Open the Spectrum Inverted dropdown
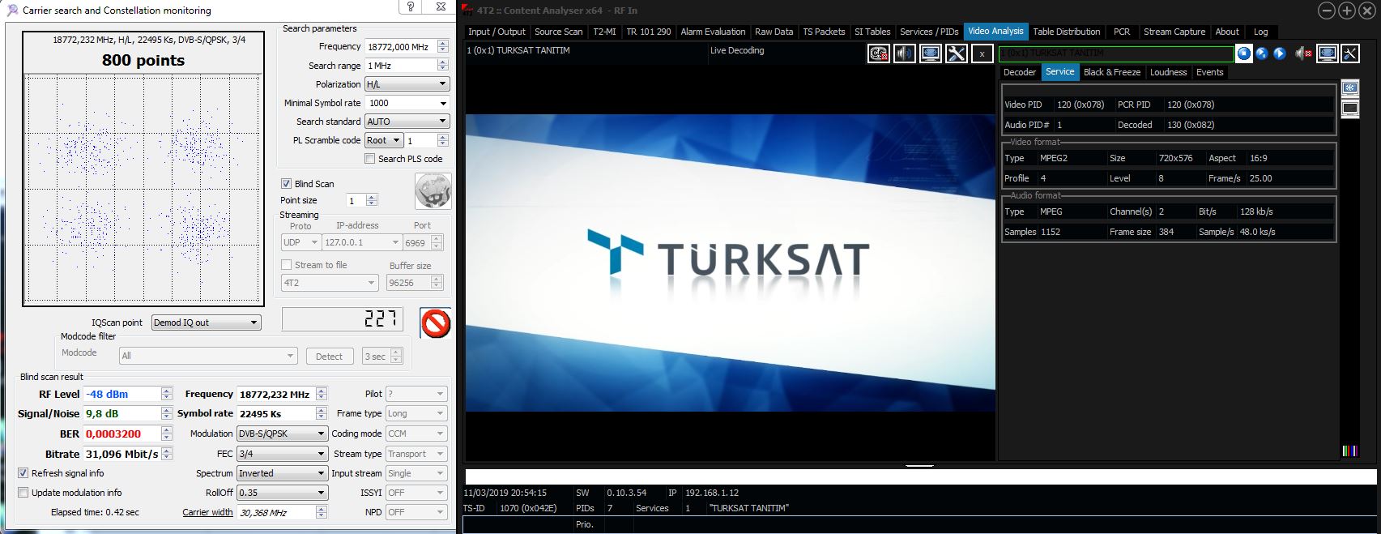Screen dimensions: 1381x534 pos(282,473)
